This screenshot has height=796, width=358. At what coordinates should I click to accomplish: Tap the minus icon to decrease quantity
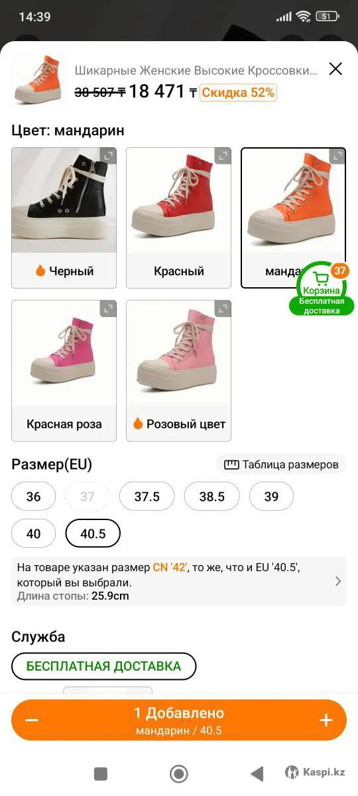[32, 720]
